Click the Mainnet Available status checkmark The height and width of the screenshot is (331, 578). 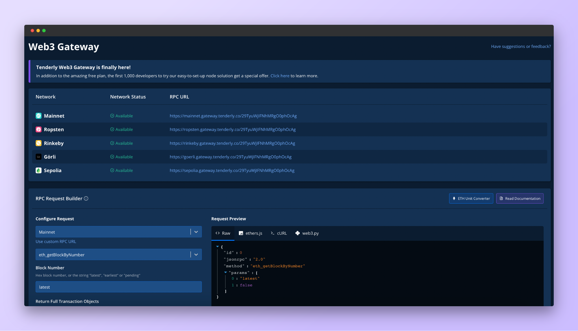tap(112, 116)
